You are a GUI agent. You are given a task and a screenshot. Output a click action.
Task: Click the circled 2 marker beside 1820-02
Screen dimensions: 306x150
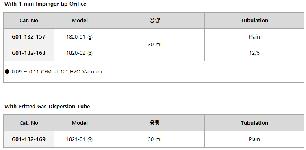coord(90,54)
